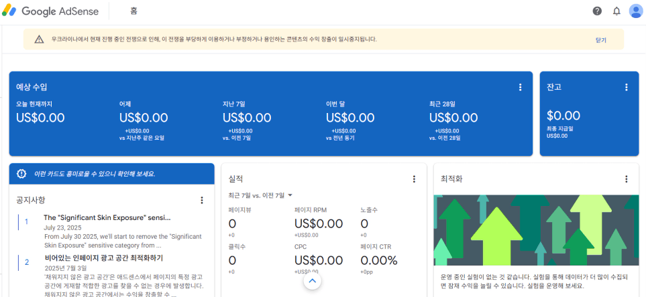This screenshot has height=297, width=646.
Task: Click the 잔고 US$0.00 balance amount
Action: [x=563, y=116]
